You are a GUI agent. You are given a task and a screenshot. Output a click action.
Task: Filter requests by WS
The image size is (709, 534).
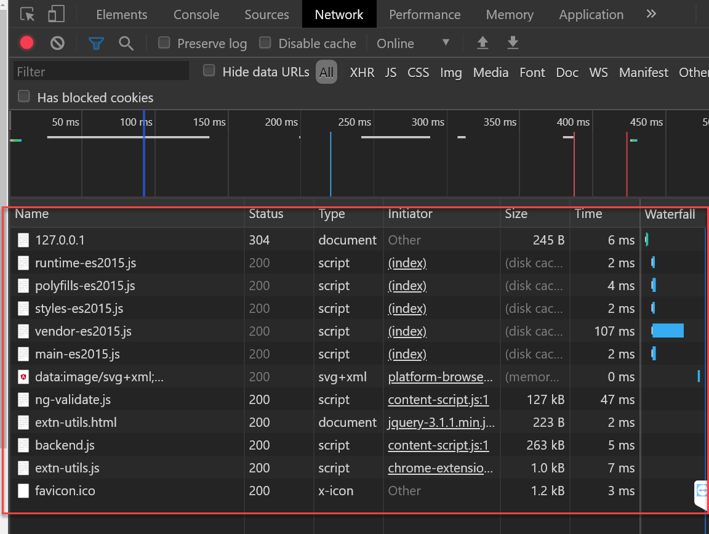coord(598,73)
